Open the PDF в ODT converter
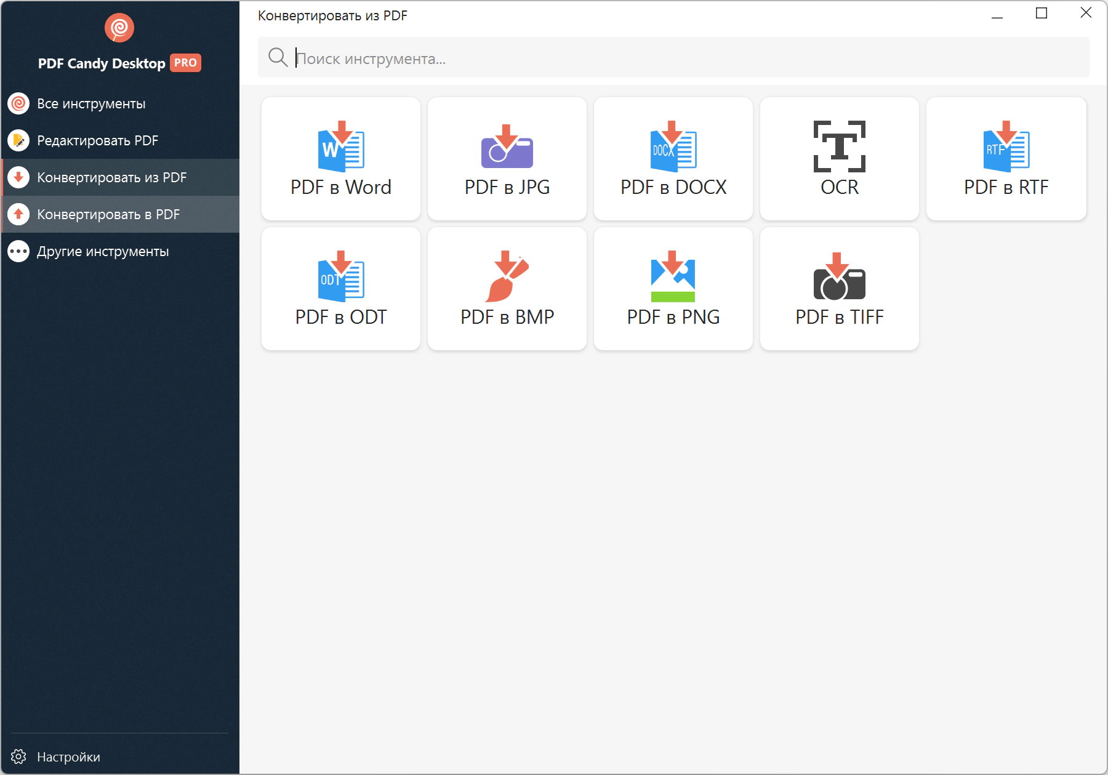Viewport: 1108px width, 775px height. (341, 289)
